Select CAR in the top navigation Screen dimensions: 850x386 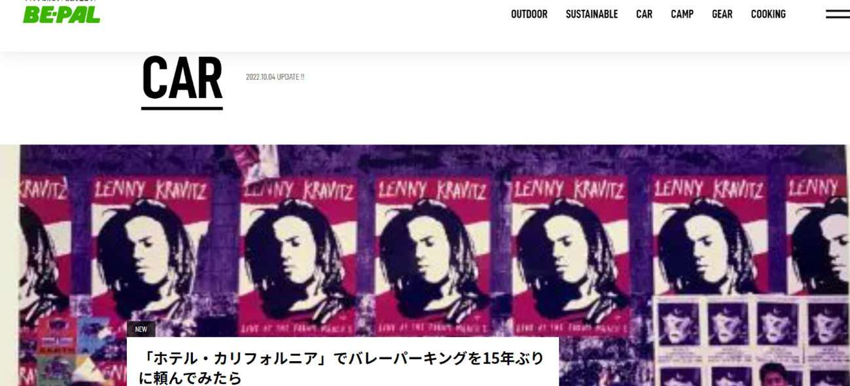[644, 14]
